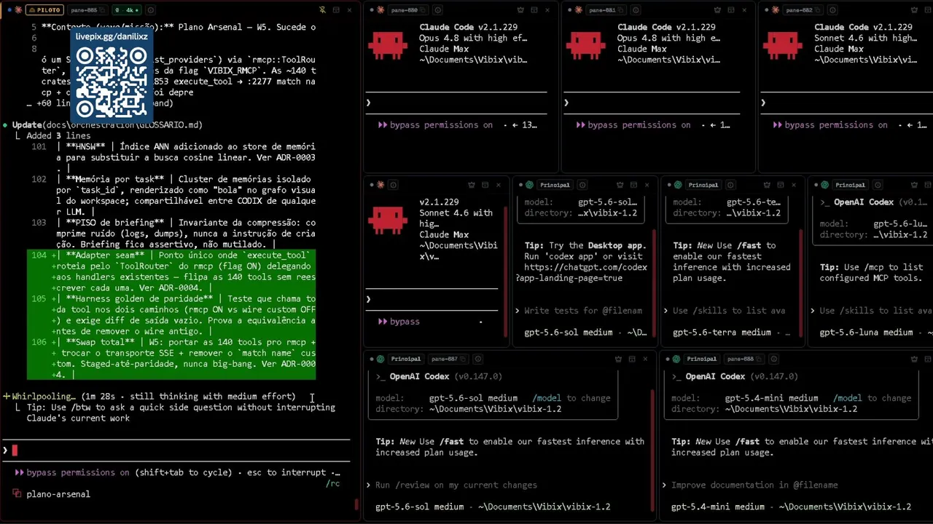This screenshot has width=933, height=524.
Task: Focus the prompt input in the PILOTO pane
Action: coord(175,450)
